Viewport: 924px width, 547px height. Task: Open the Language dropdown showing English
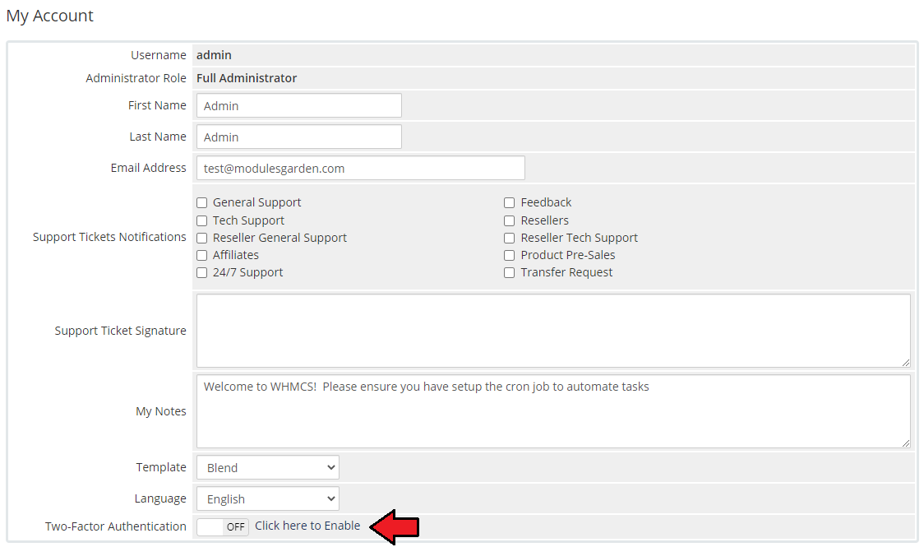click(267, 498)
